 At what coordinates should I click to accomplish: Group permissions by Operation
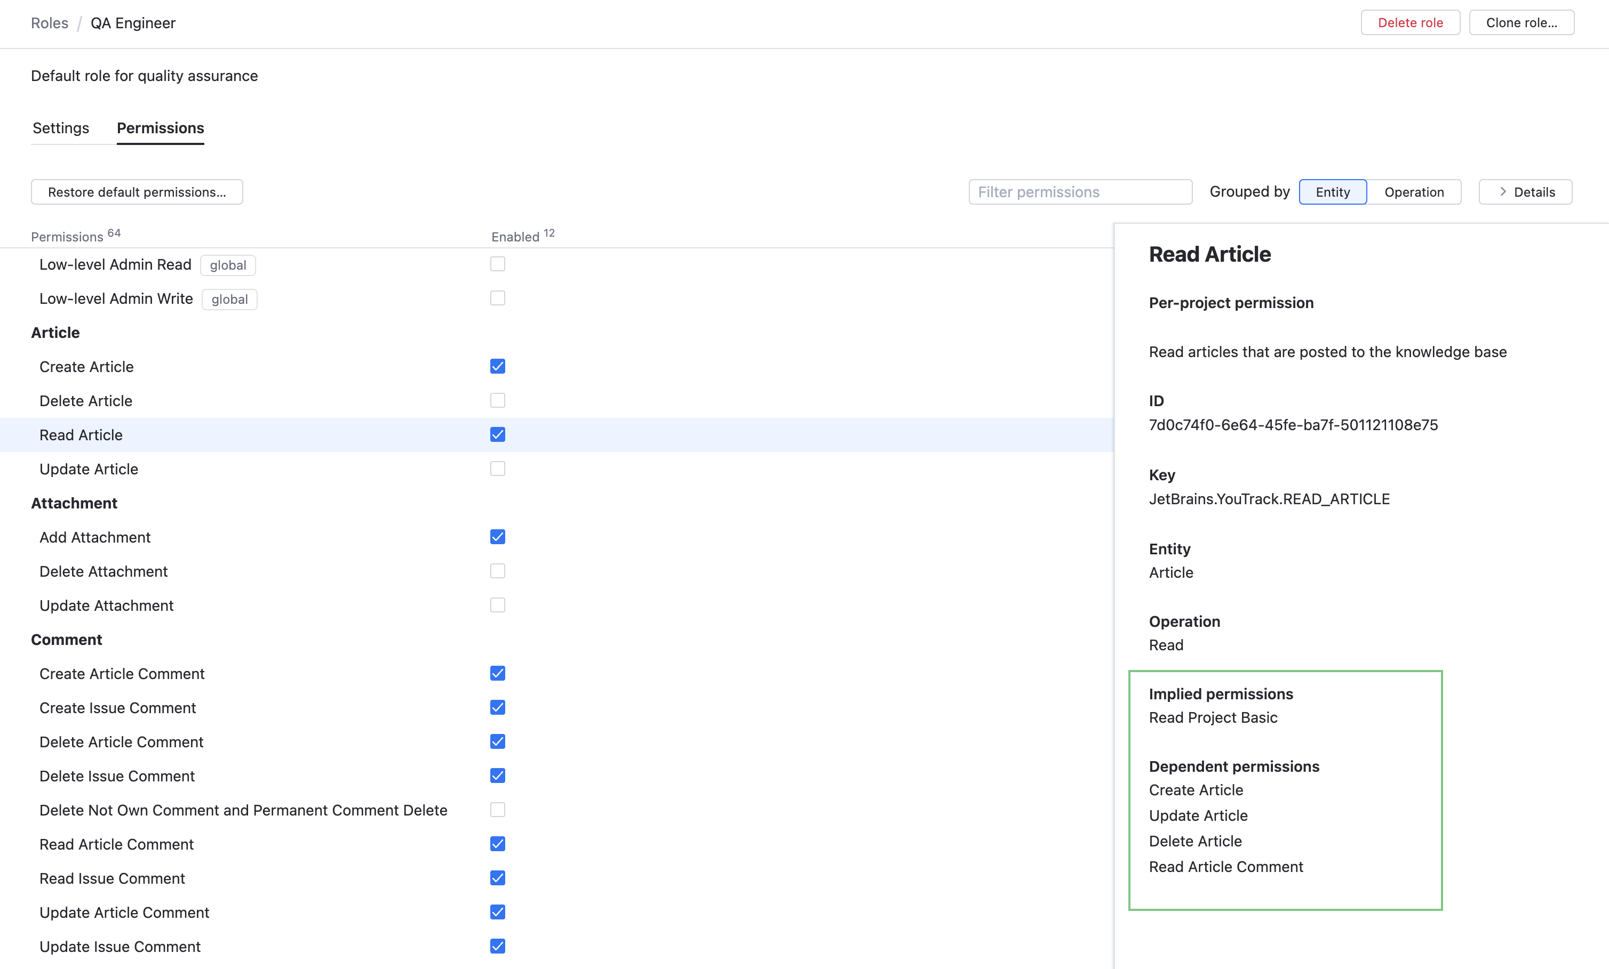pyautogui.click(x=1414, y=192)
